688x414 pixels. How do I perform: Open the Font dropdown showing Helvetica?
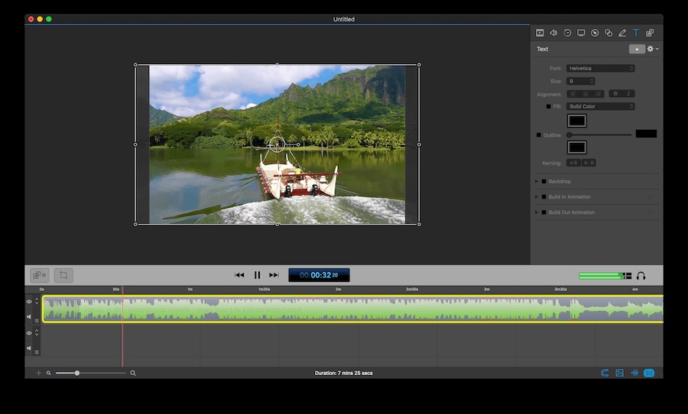601,69
